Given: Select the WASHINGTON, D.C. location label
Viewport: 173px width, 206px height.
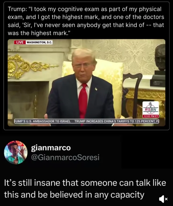Looking at the screenshot, I should coord(39,42).
